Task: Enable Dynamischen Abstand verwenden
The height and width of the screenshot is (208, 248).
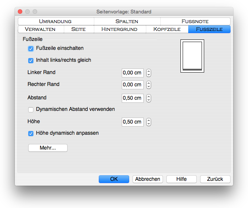Action: point(31,110)
